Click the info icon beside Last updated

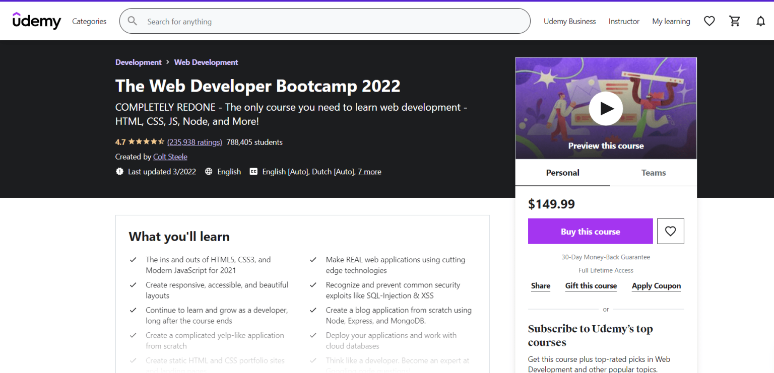click(x=119, y=171)
